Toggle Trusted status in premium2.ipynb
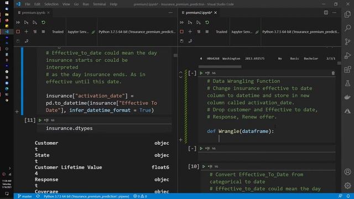 [221, 32]
